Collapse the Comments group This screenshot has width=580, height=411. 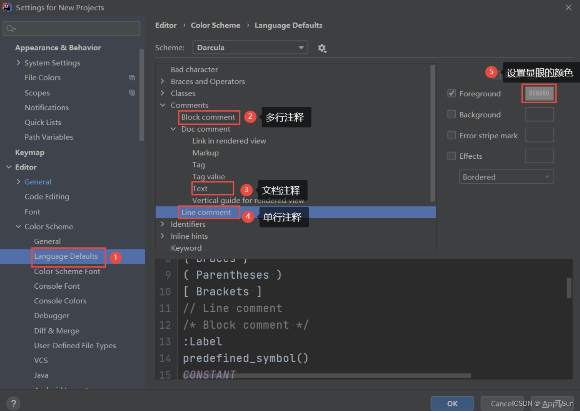pos(162,105)
